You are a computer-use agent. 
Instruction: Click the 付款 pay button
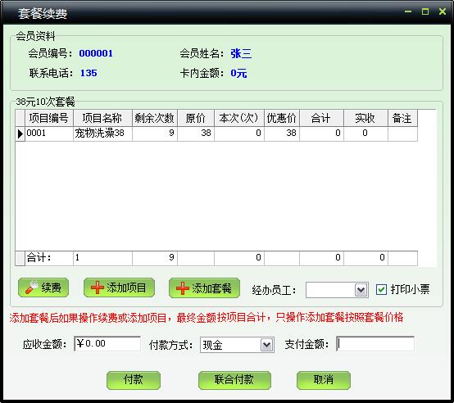pos(134,380)
